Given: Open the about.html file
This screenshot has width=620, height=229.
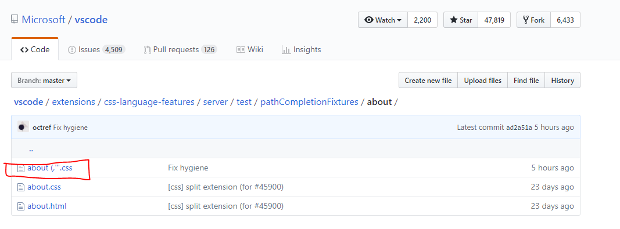Looking at the screenshot, I should point(46,206).
